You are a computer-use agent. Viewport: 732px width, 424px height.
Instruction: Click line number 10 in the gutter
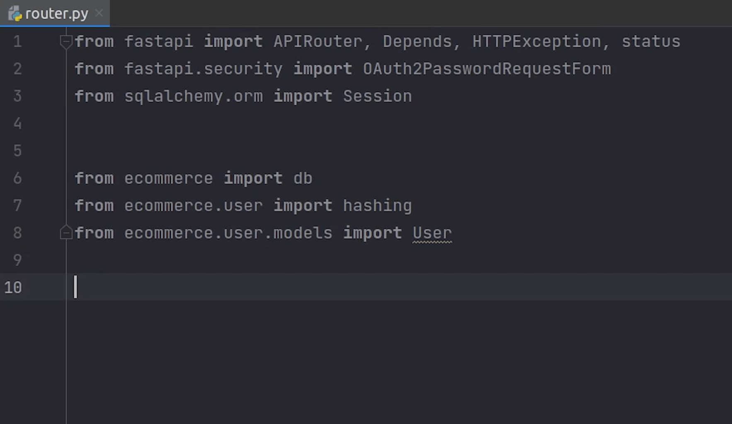[x=13, y=288]
